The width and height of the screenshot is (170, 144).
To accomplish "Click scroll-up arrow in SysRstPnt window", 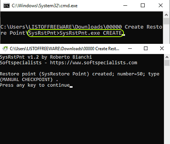I will coord(167,57).
